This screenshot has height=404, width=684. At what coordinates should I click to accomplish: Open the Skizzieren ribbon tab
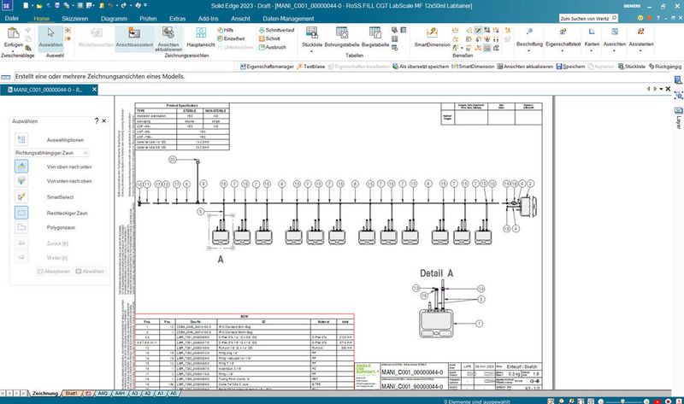pos(75,19)
